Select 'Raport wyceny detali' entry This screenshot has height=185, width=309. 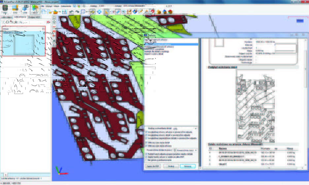click(x=154, y=54)
